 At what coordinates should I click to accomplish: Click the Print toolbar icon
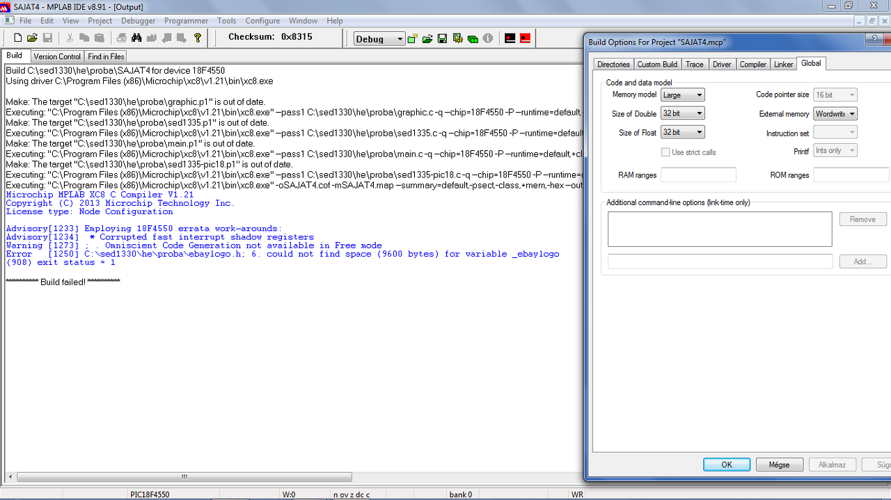(121, 38)
